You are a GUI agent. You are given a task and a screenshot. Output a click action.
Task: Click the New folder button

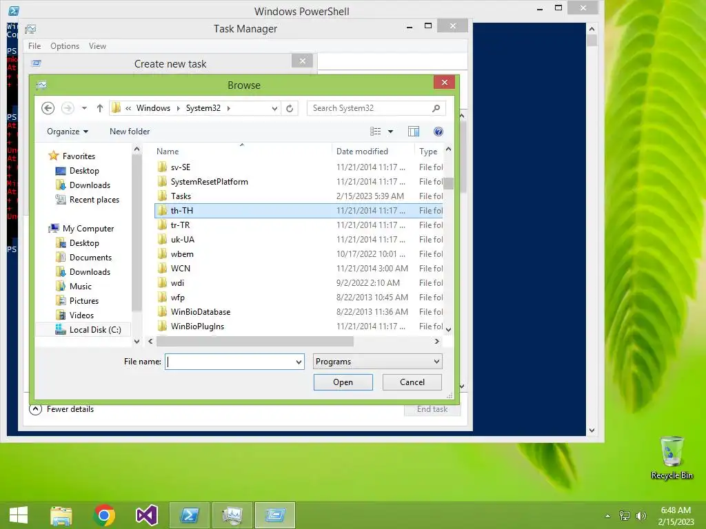tap(130, 132)
